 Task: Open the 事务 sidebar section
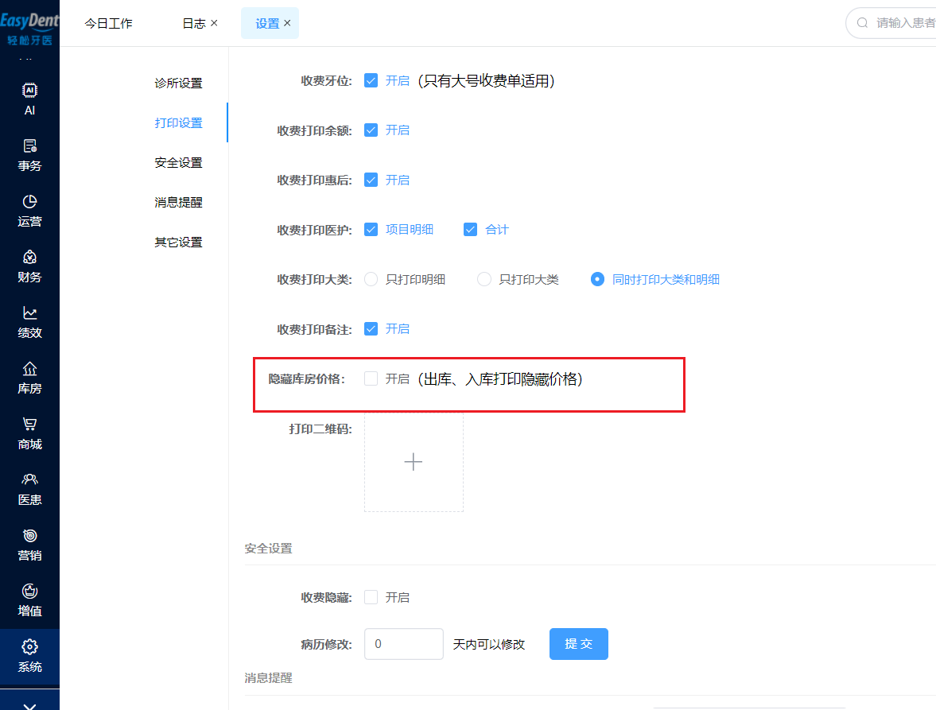pyautogui.click(x=29, y=155)
